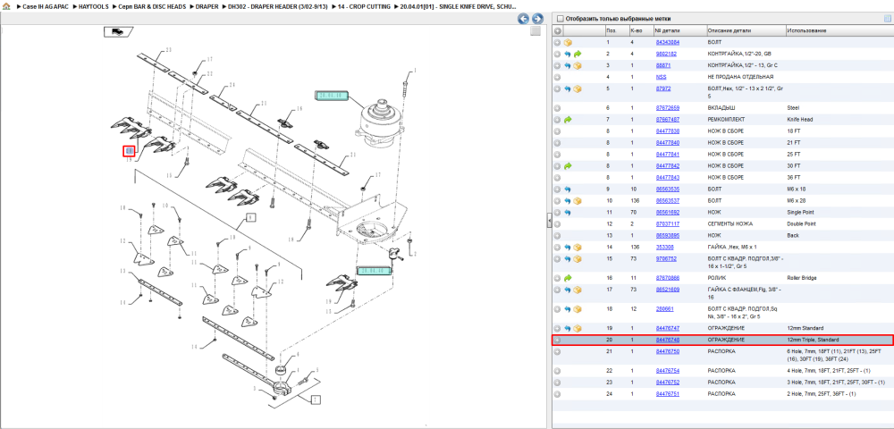Open part number link 84476752

(667, 383)
